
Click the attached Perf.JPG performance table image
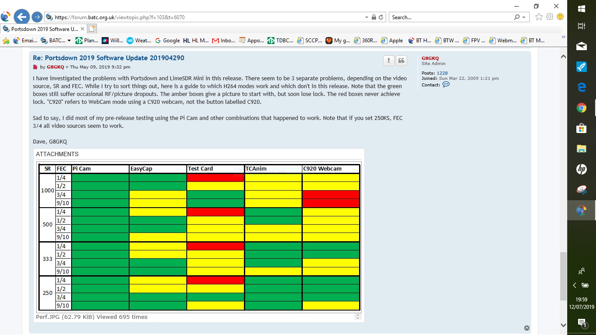click(x=199, y=237)
